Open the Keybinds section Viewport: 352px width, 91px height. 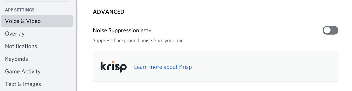point(17,59)
